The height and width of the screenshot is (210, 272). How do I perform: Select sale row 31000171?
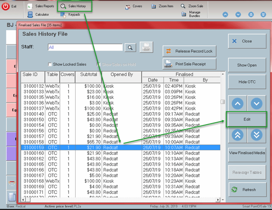pyautogui.click(x=121, y=192)
